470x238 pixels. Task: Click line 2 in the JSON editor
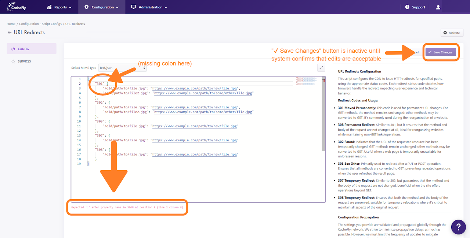click(184, 83)
